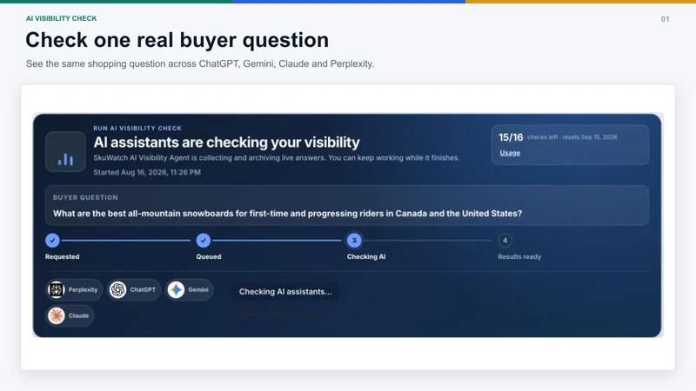Viewport: 696px width, 391px height.
Task: Click the 'Requested' step label
Action: [x=62, y=256]
